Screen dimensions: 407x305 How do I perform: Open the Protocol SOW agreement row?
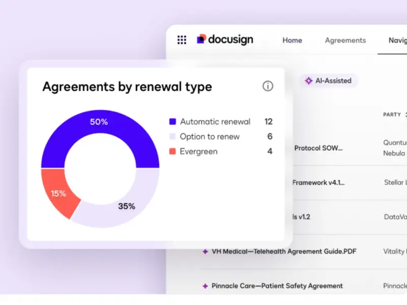click(x=318, y=148)
